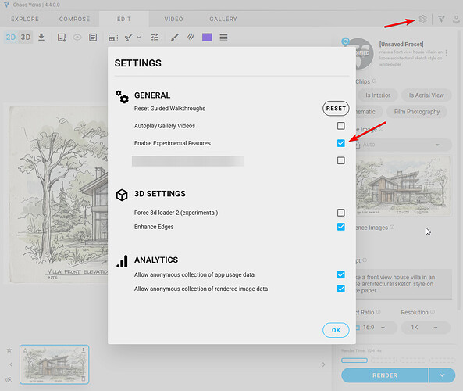This screenshot has height=391, width=463.
Task: Open the user account icon
Action: (456, 20)
